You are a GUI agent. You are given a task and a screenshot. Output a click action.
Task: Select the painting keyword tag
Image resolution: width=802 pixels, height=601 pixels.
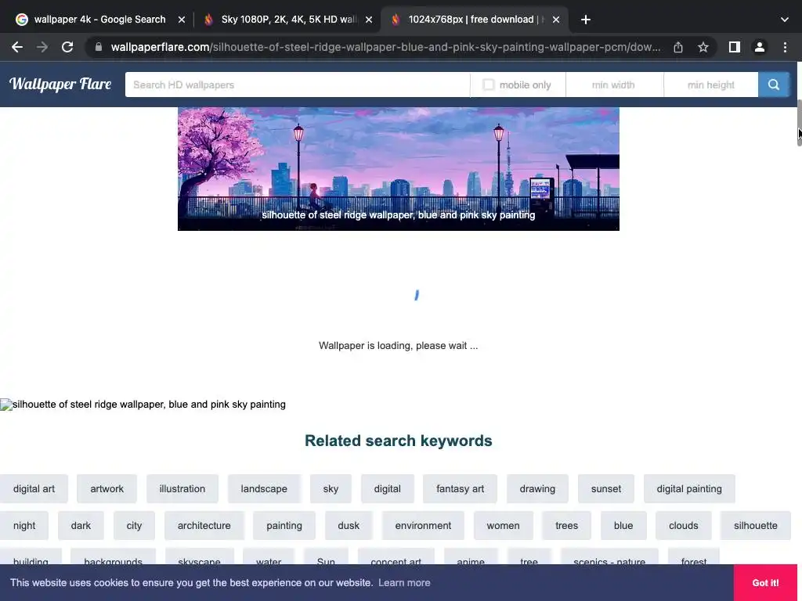pyautogui.click(x=284, y=525)
